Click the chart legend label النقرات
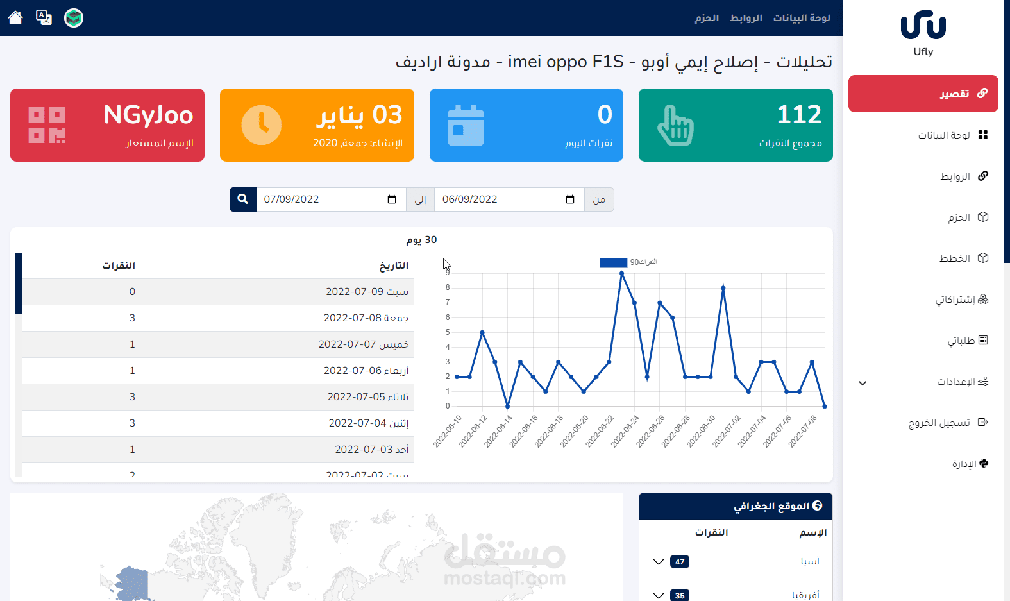Viewport: 1010px width, 601px height. (x=643, y=262)
